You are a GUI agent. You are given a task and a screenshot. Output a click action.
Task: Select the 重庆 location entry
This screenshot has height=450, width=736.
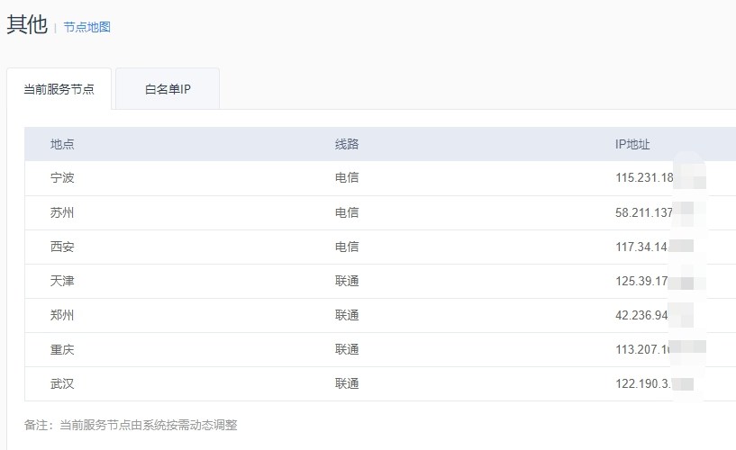point(62,349)
